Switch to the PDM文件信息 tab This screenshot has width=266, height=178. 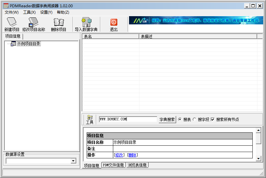[x=113, y=165]
